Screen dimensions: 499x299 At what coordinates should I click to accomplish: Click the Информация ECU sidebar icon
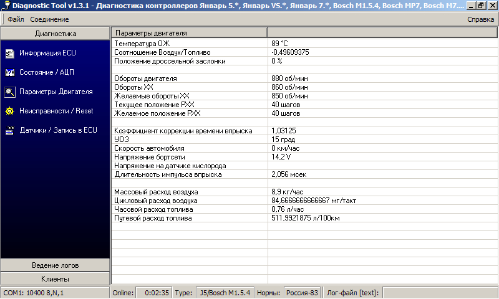point(9,54)
